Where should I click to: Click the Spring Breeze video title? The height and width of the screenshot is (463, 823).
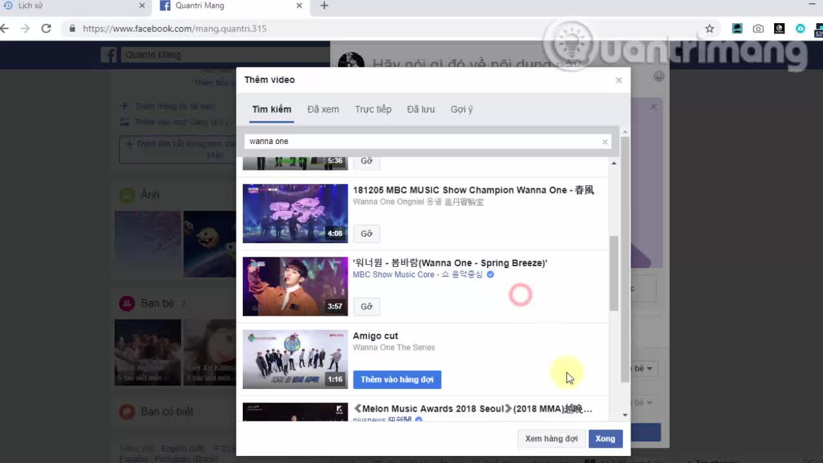click(450, 263)
